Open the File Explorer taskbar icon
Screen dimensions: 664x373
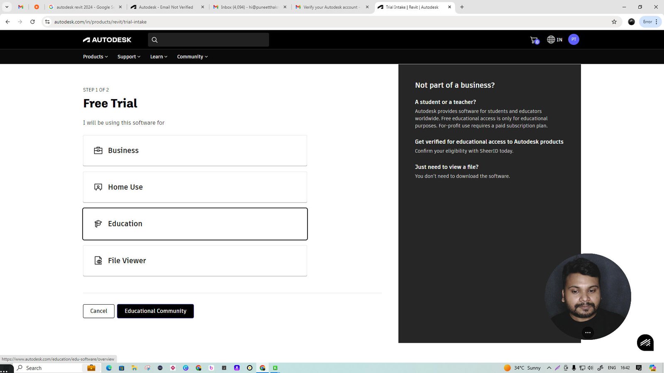tap(134, 368)
